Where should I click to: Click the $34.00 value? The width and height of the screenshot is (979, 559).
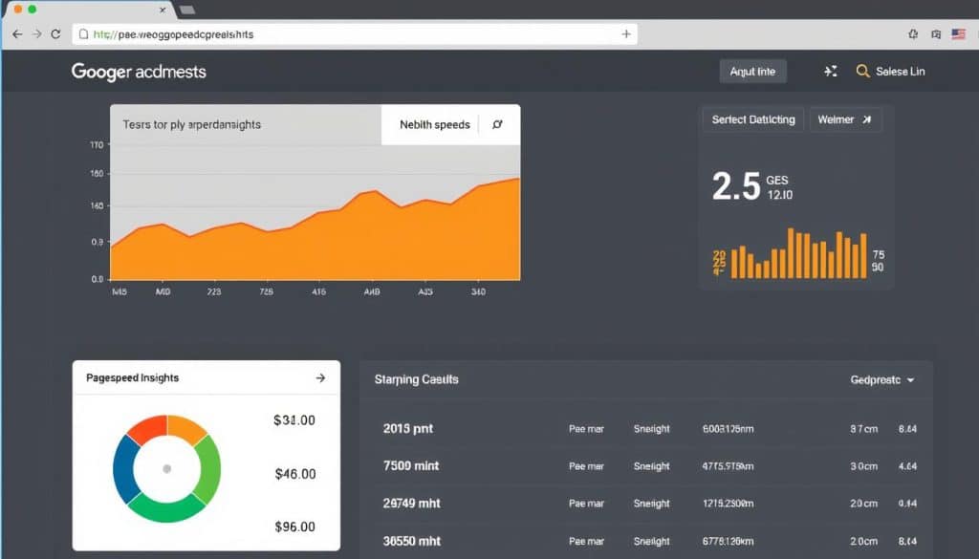(294, 420)
